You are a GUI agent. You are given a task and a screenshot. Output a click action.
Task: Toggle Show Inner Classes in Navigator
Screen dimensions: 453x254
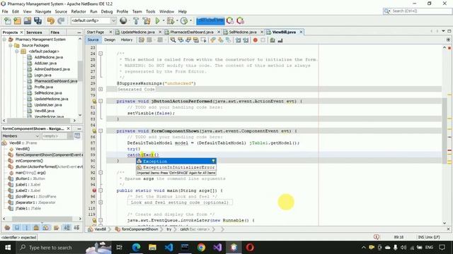pos(46,228)
